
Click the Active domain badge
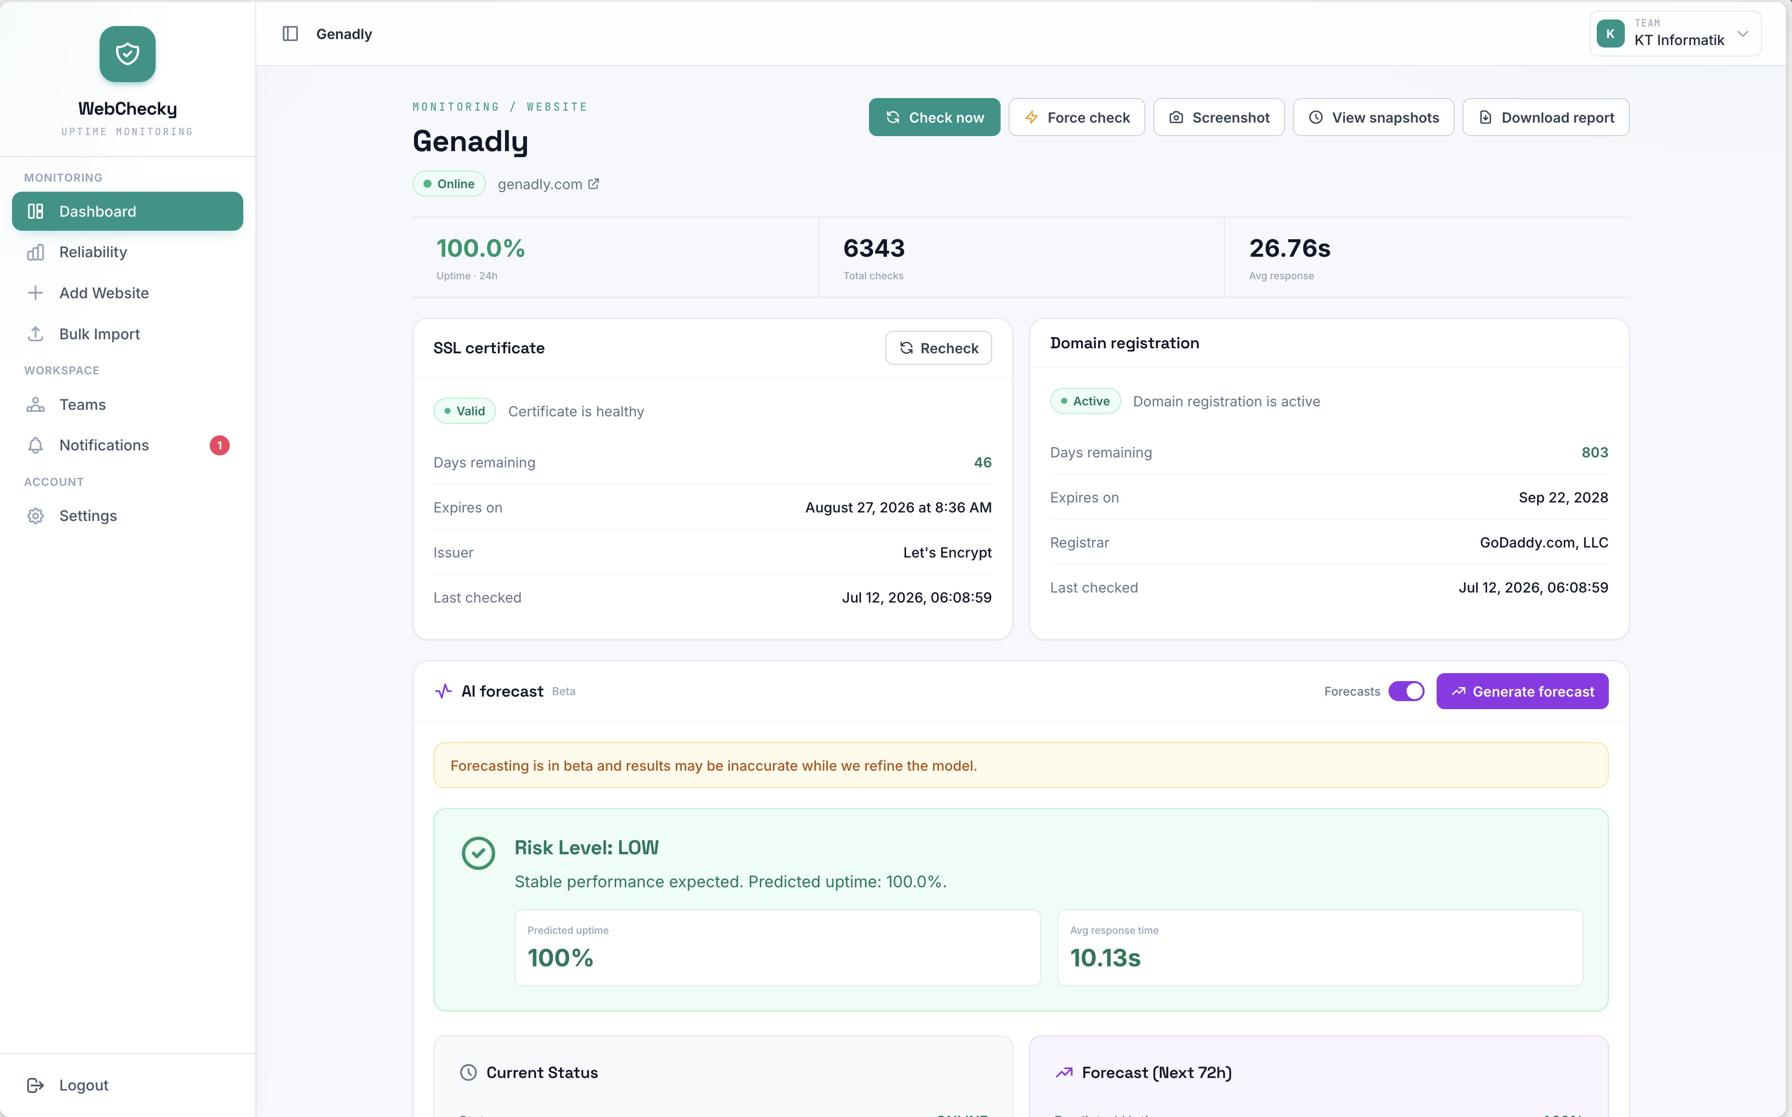tap(1085, 401)
